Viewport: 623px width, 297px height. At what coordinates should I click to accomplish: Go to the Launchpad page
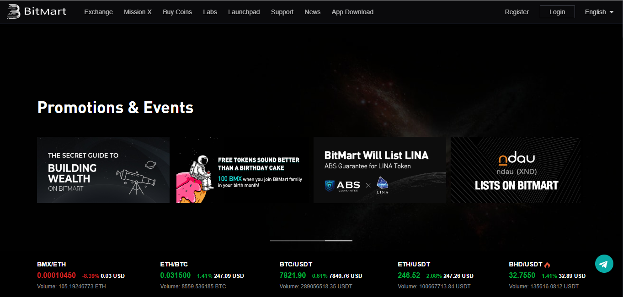pyautogui.click(x=244, y=12)
